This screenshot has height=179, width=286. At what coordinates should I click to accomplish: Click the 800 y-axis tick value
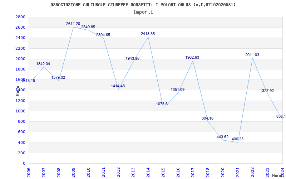[x=22, y=122]
